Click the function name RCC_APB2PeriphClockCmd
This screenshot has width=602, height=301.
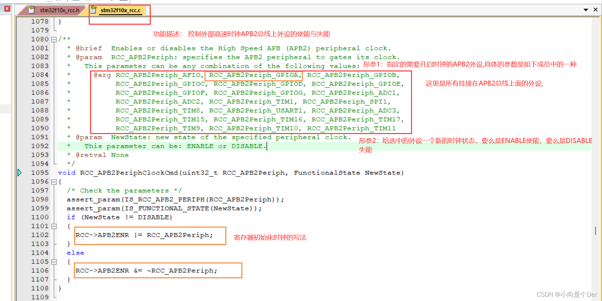coord(129,173)
